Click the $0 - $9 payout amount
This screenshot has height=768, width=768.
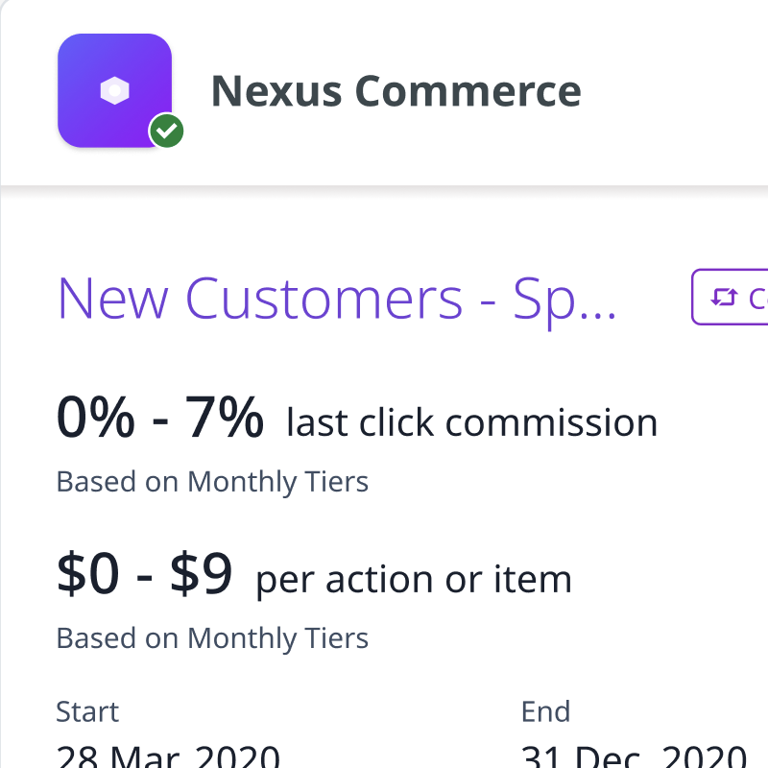144,574
